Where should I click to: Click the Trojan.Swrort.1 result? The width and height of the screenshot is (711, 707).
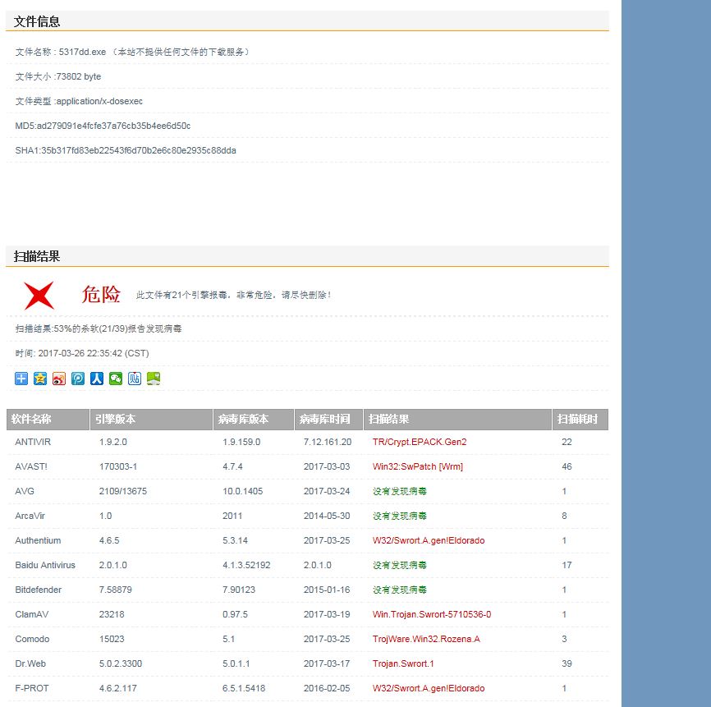point(403,663)
